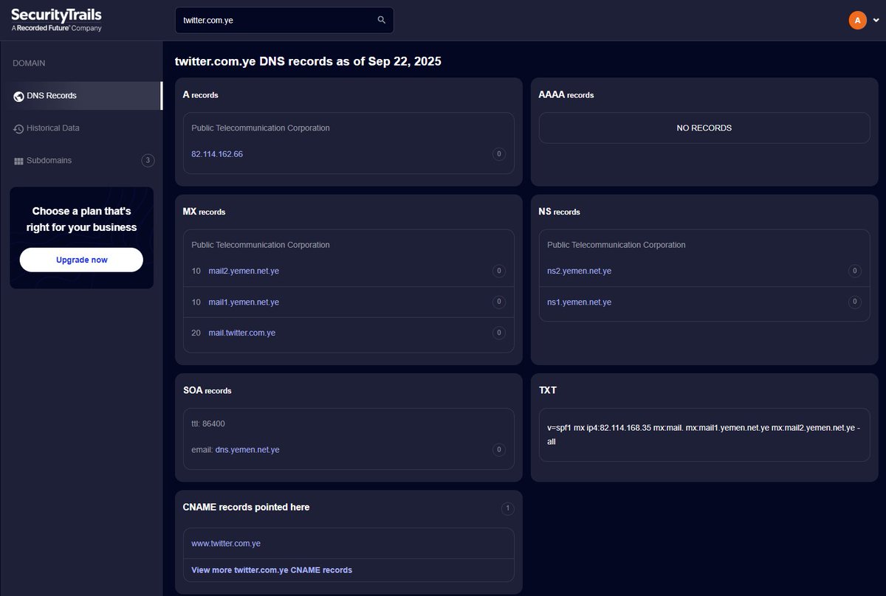Click Public Telecommunication Corporation in A records
Image resolution: width=886 pixels, height=596 pixels.
click(261, 128)
